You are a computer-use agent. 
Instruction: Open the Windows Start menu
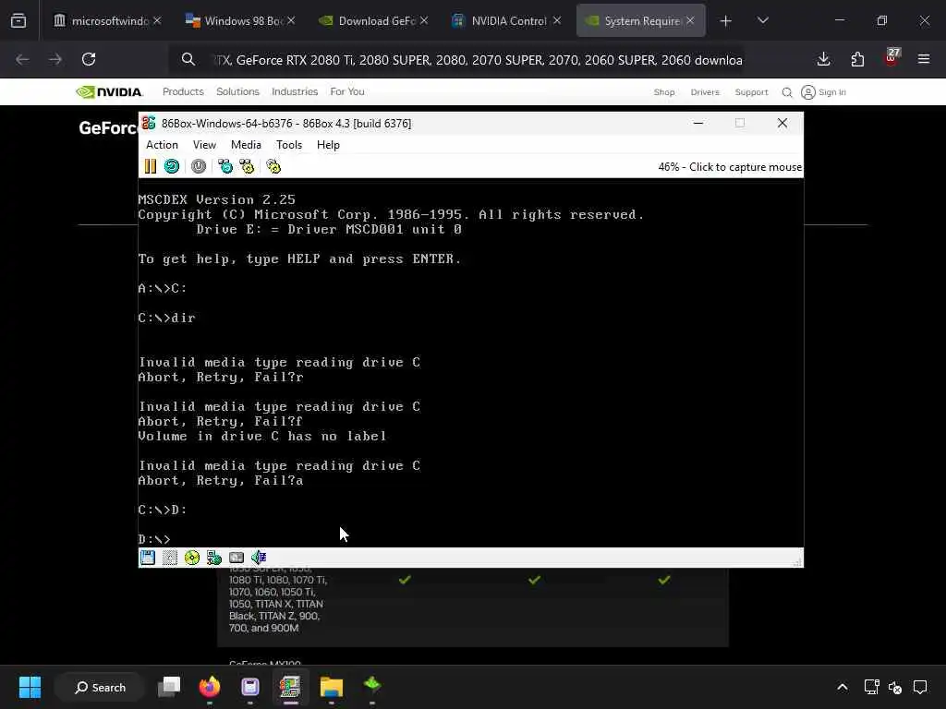pos(30,687)
